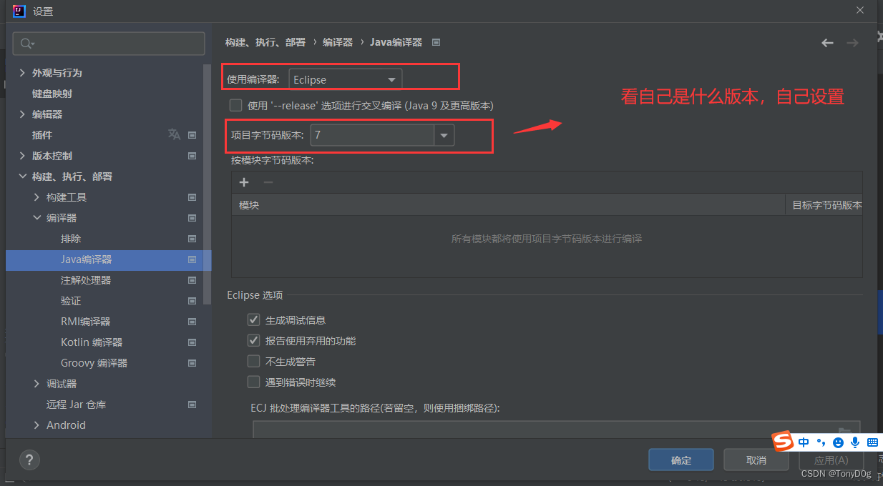
Task: Remove a module with the minus icon
Action: (x=268, y=182)
